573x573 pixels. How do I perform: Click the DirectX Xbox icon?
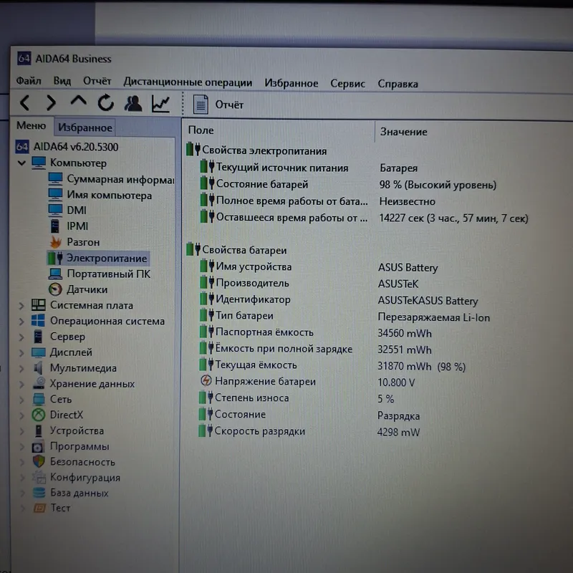point(39,415)
